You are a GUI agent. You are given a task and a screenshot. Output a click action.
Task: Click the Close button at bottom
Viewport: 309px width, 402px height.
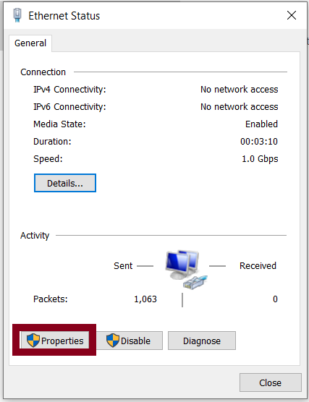click(270, 382)
